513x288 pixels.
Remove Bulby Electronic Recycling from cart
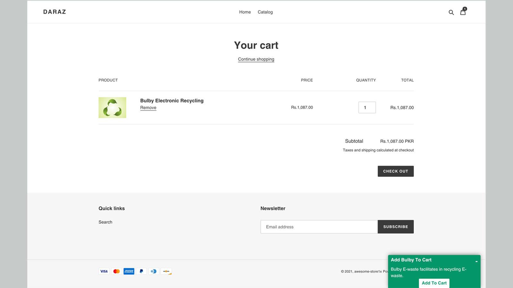pyautogui.click(x=148, y=108)
